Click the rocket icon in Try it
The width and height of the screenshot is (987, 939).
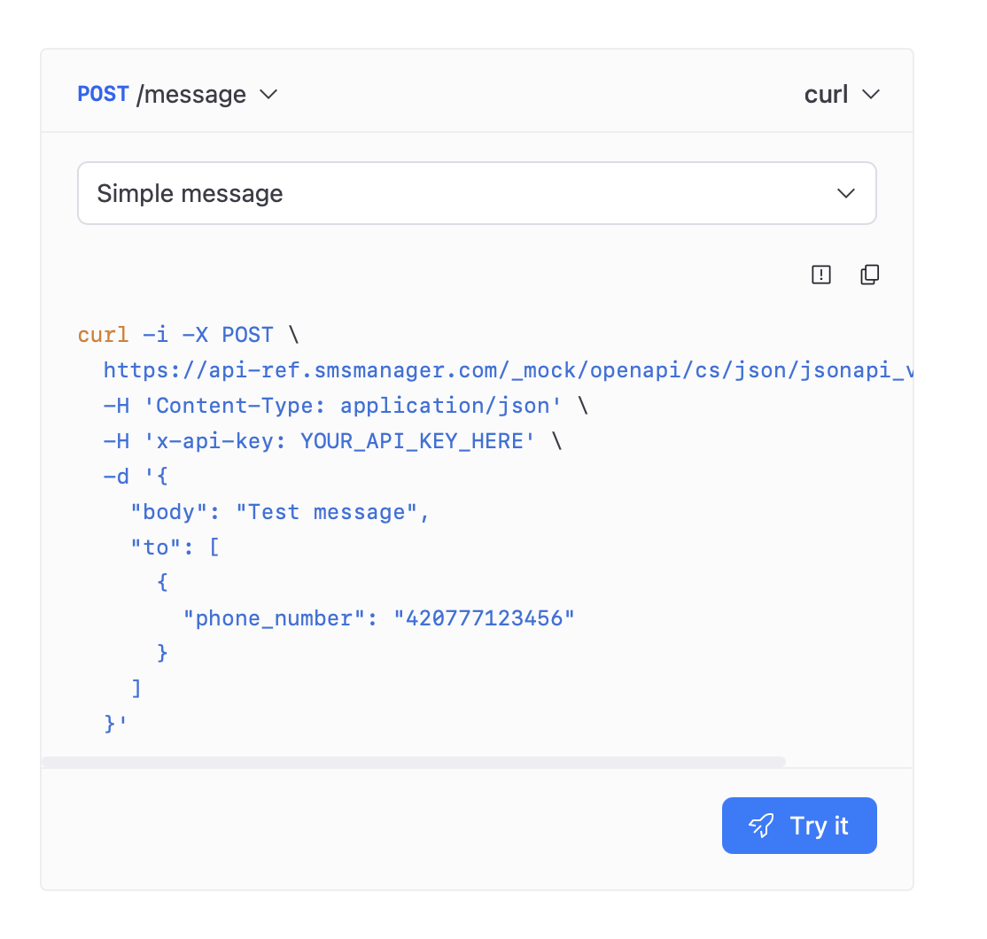tap(761, 826)
